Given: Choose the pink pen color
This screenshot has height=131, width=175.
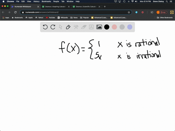Looking at the screenshot, I should (x=114, y=27).
